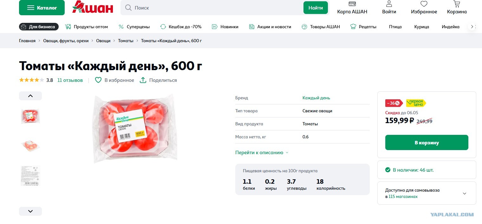Open Карта АШАН card icon
Screen dimensions: 482x224
point(352,4)
